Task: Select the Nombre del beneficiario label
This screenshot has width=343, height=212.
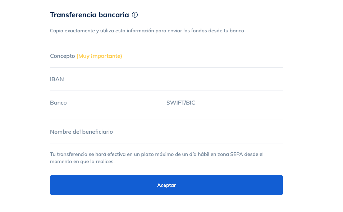Action: coord(81,132)
